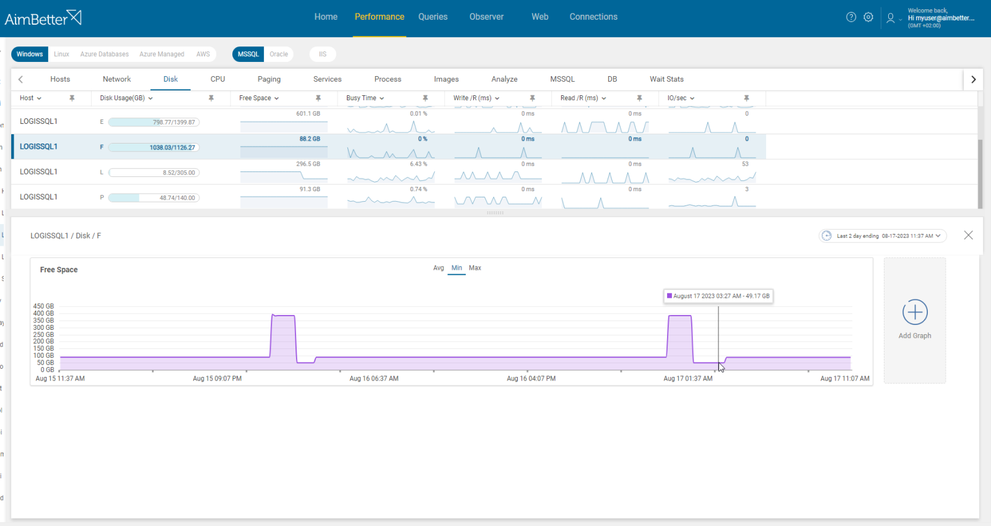
Task: Select the MSSQL database toggle
Action: click(x=248, y=54)
